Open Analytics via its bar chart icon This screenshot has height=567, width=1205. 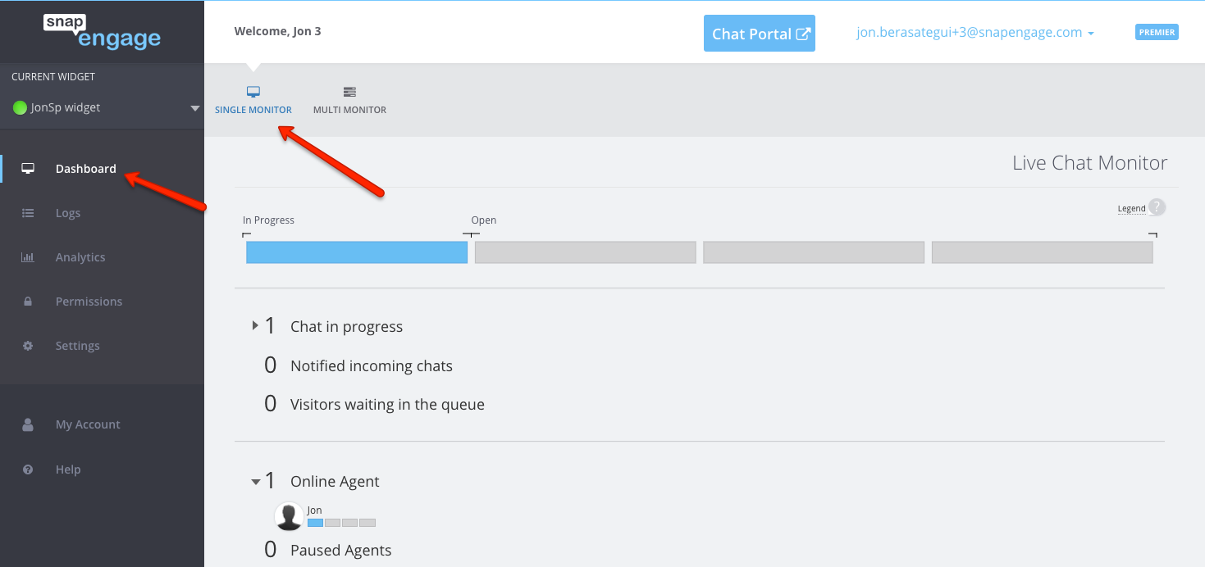tap(28, 257)
